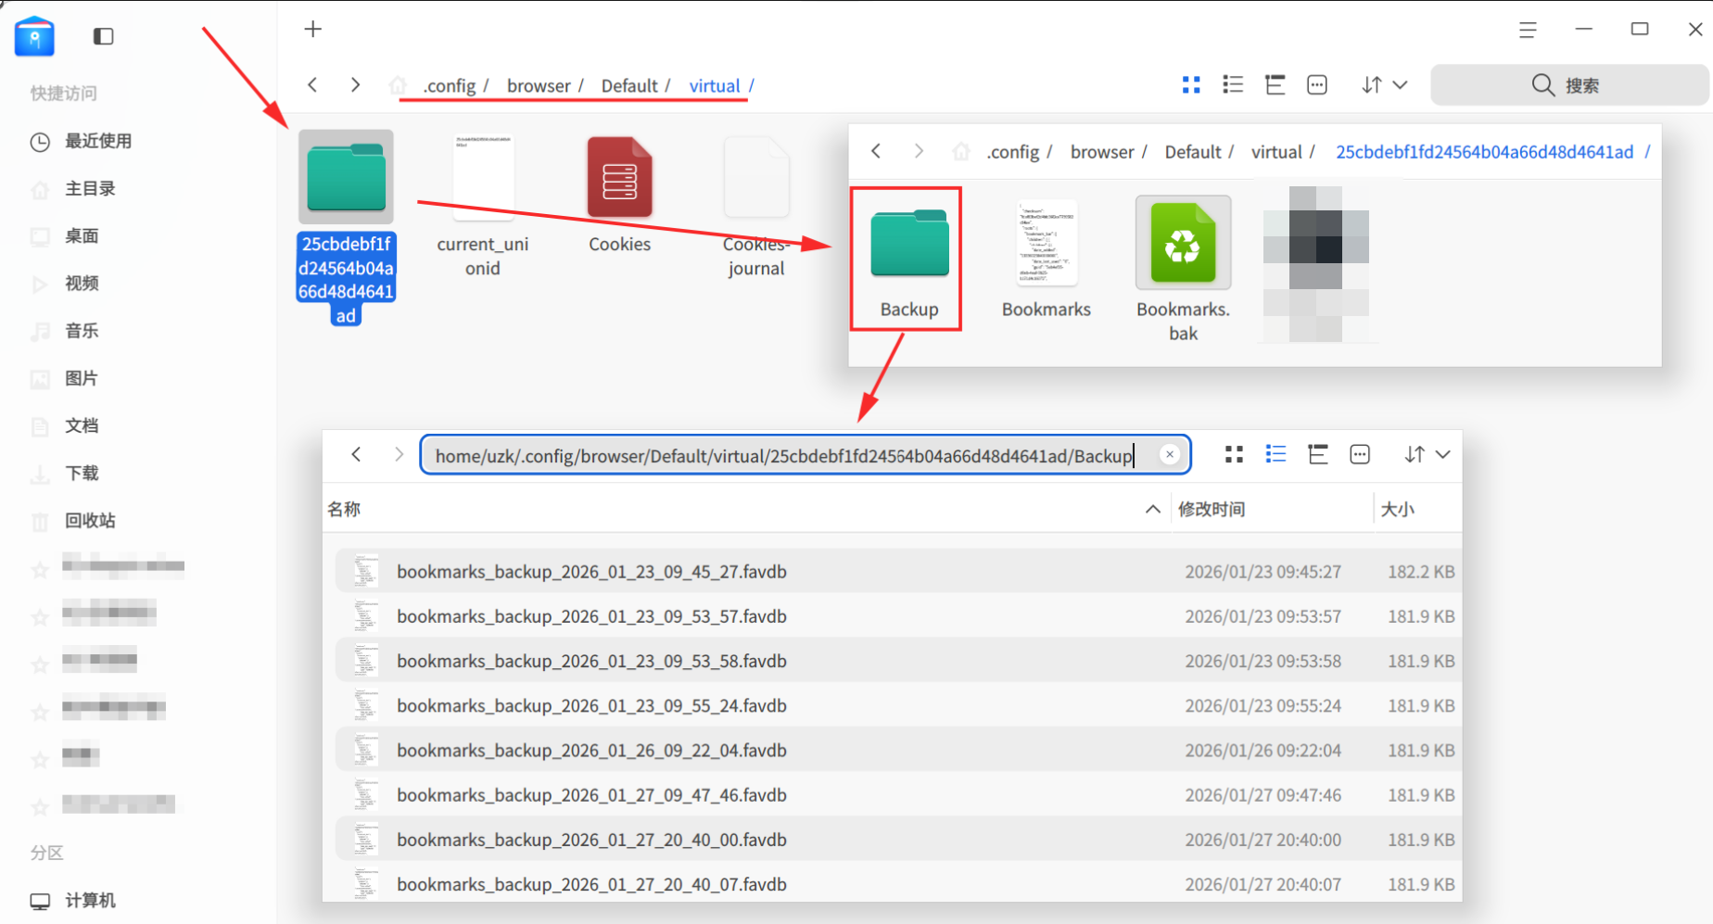
Task: Click the '.config' breadcrumb in main path
Action: pyautogui.click(x=450, y=85)
